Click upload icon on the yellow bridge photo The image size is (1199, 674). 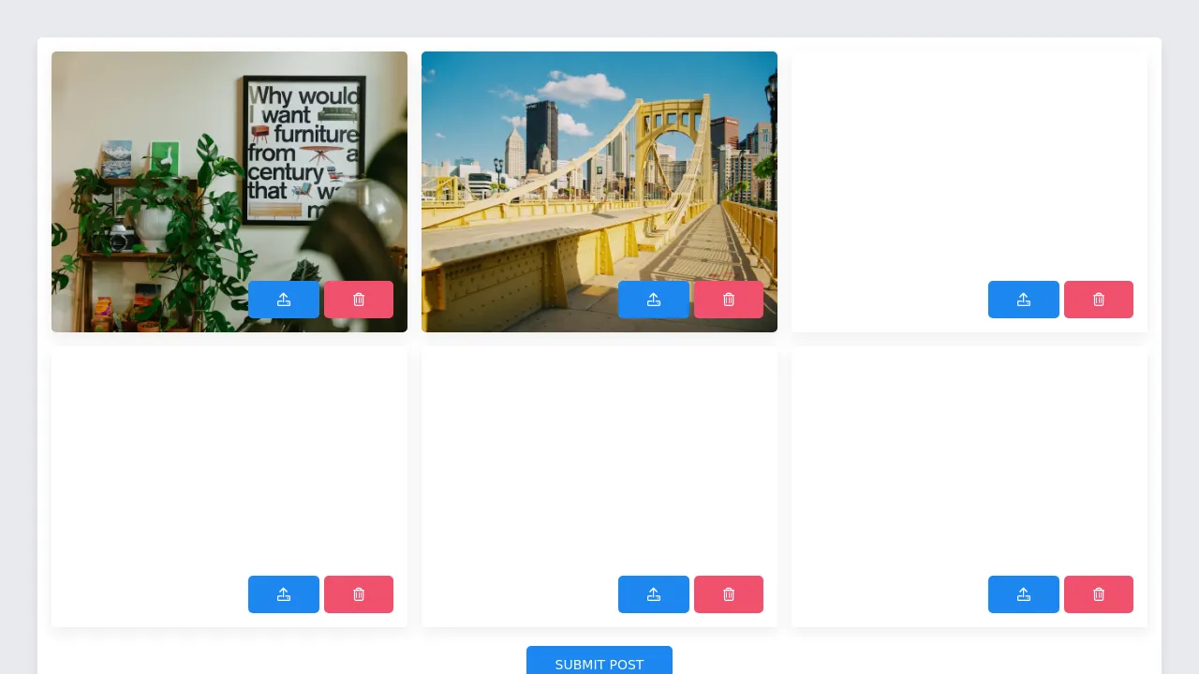coord(654,300)
